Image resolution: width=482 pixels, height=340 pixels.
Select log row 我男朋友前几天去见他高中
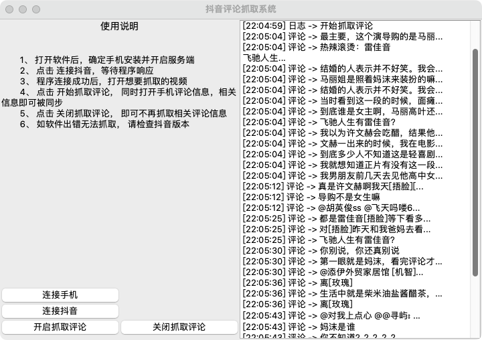(x=343, y=176)
